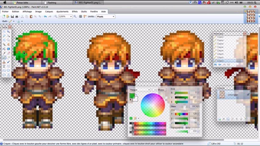Open the Affichage menu

coord(27,12)
